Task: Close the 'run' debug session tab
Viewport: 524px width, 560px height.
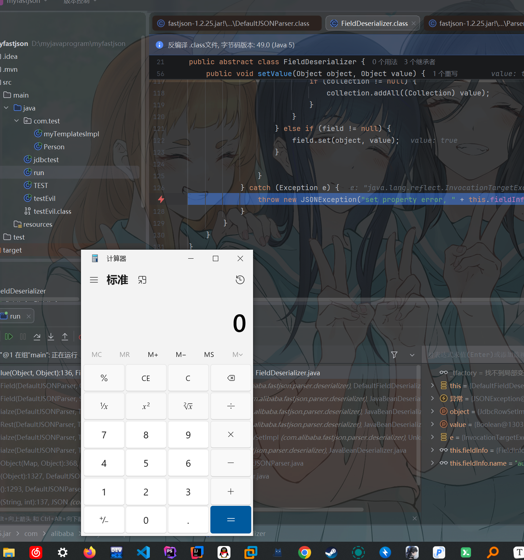Action: tap(28, 316)
